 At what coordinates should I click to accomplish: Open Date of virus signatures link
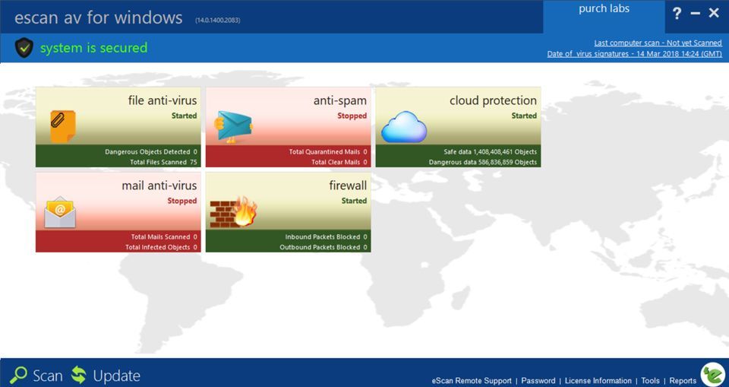click(635, 54)
